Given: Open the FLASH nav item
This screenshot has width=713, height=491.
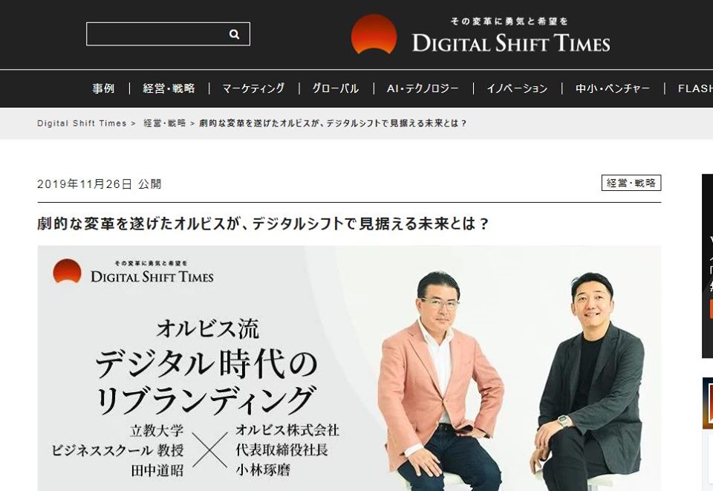Looking at the screenshot, I should click(695, 88).
